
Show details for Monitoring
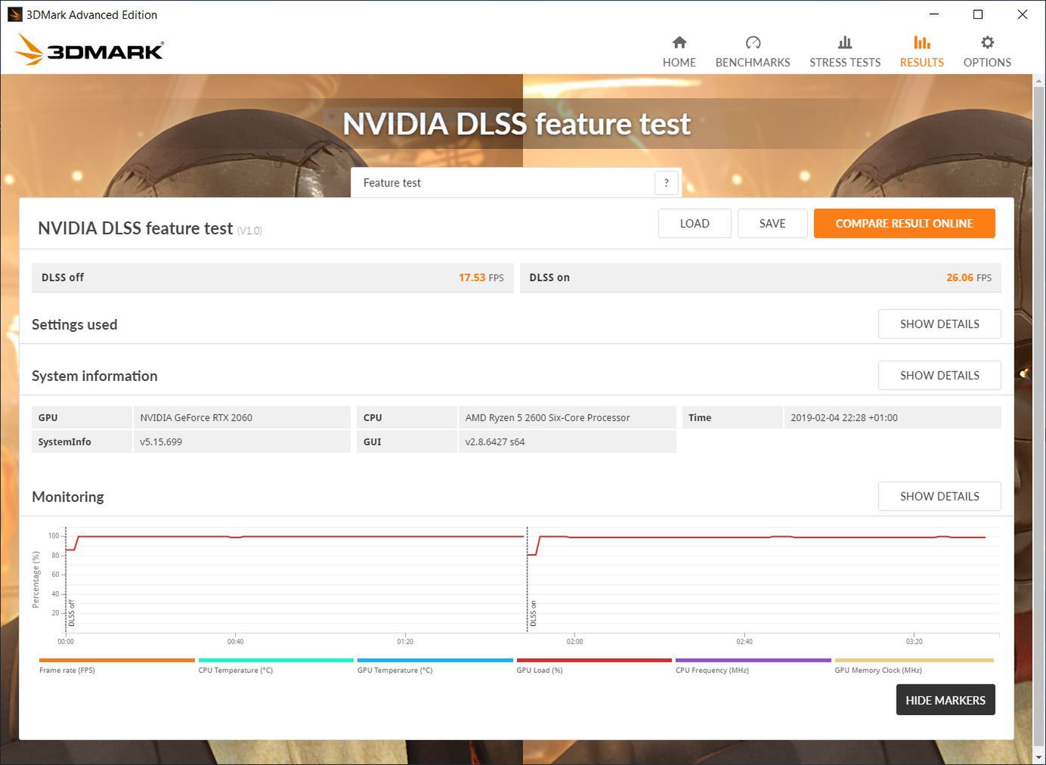[939, 496]
